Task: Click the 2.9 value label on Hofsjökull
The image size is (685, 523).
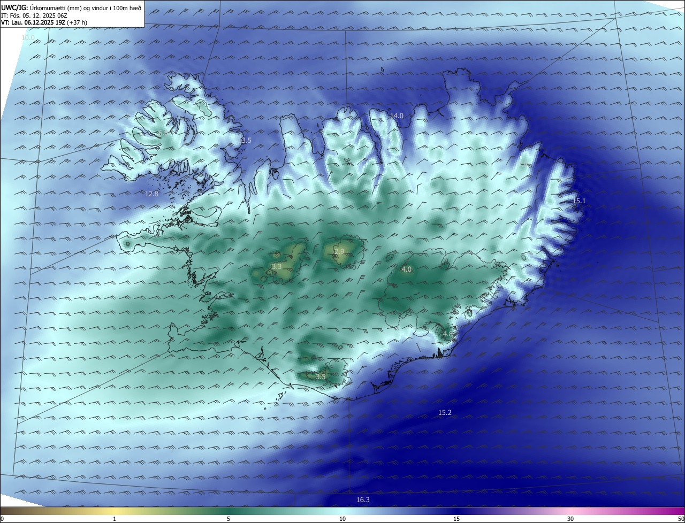Action: [339, 251]
